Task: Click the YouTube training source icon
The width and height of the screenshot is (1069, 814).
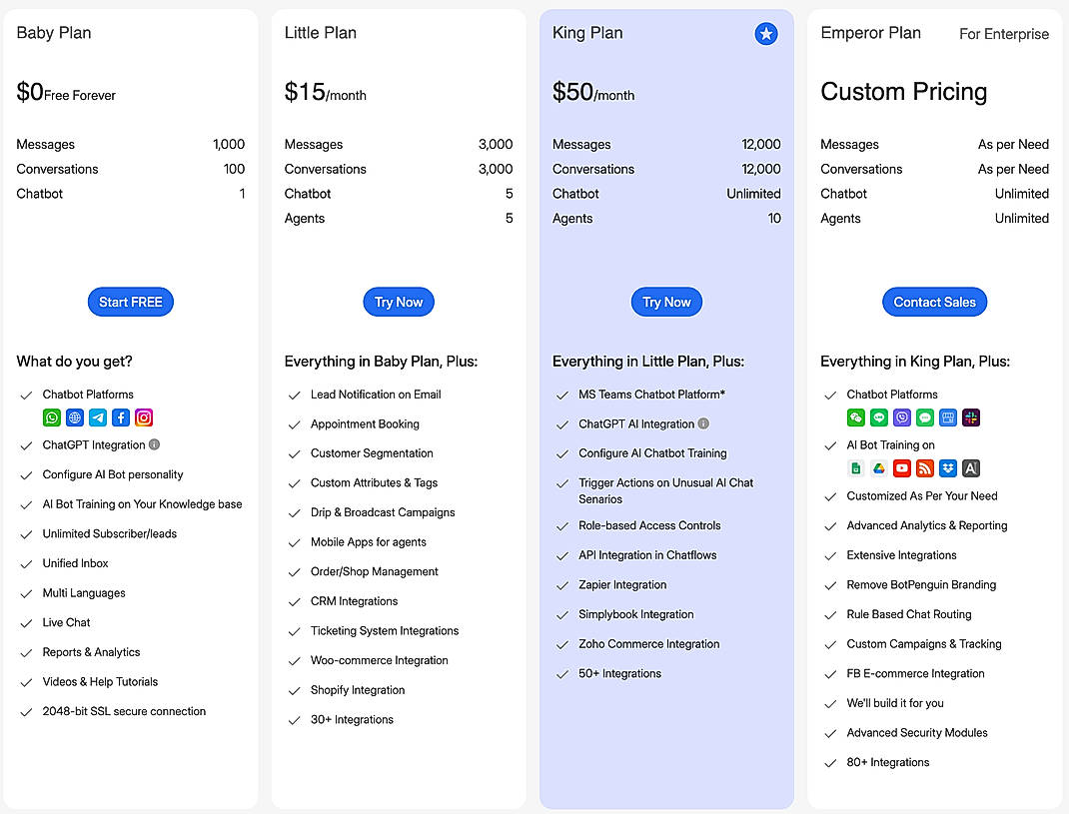Action: (902, 468)
